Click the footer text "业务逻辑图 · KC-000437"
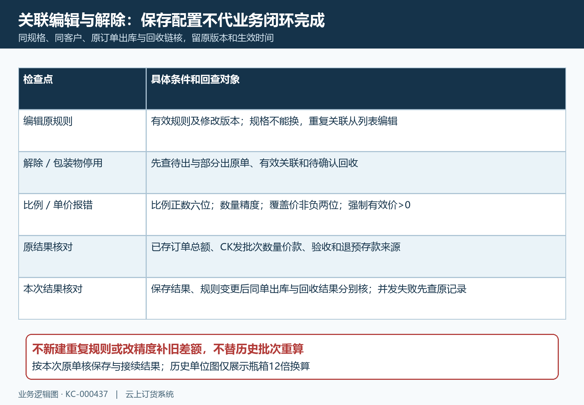The height and width of the screenshot is (405, 584). click(63, 394)
